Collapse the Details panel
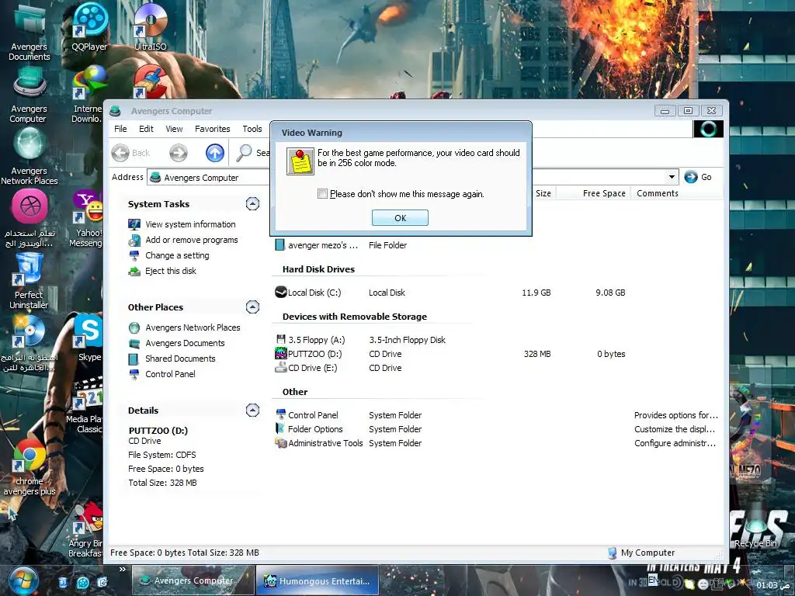Viewport: 795px width, 596px height. point(252,410)
